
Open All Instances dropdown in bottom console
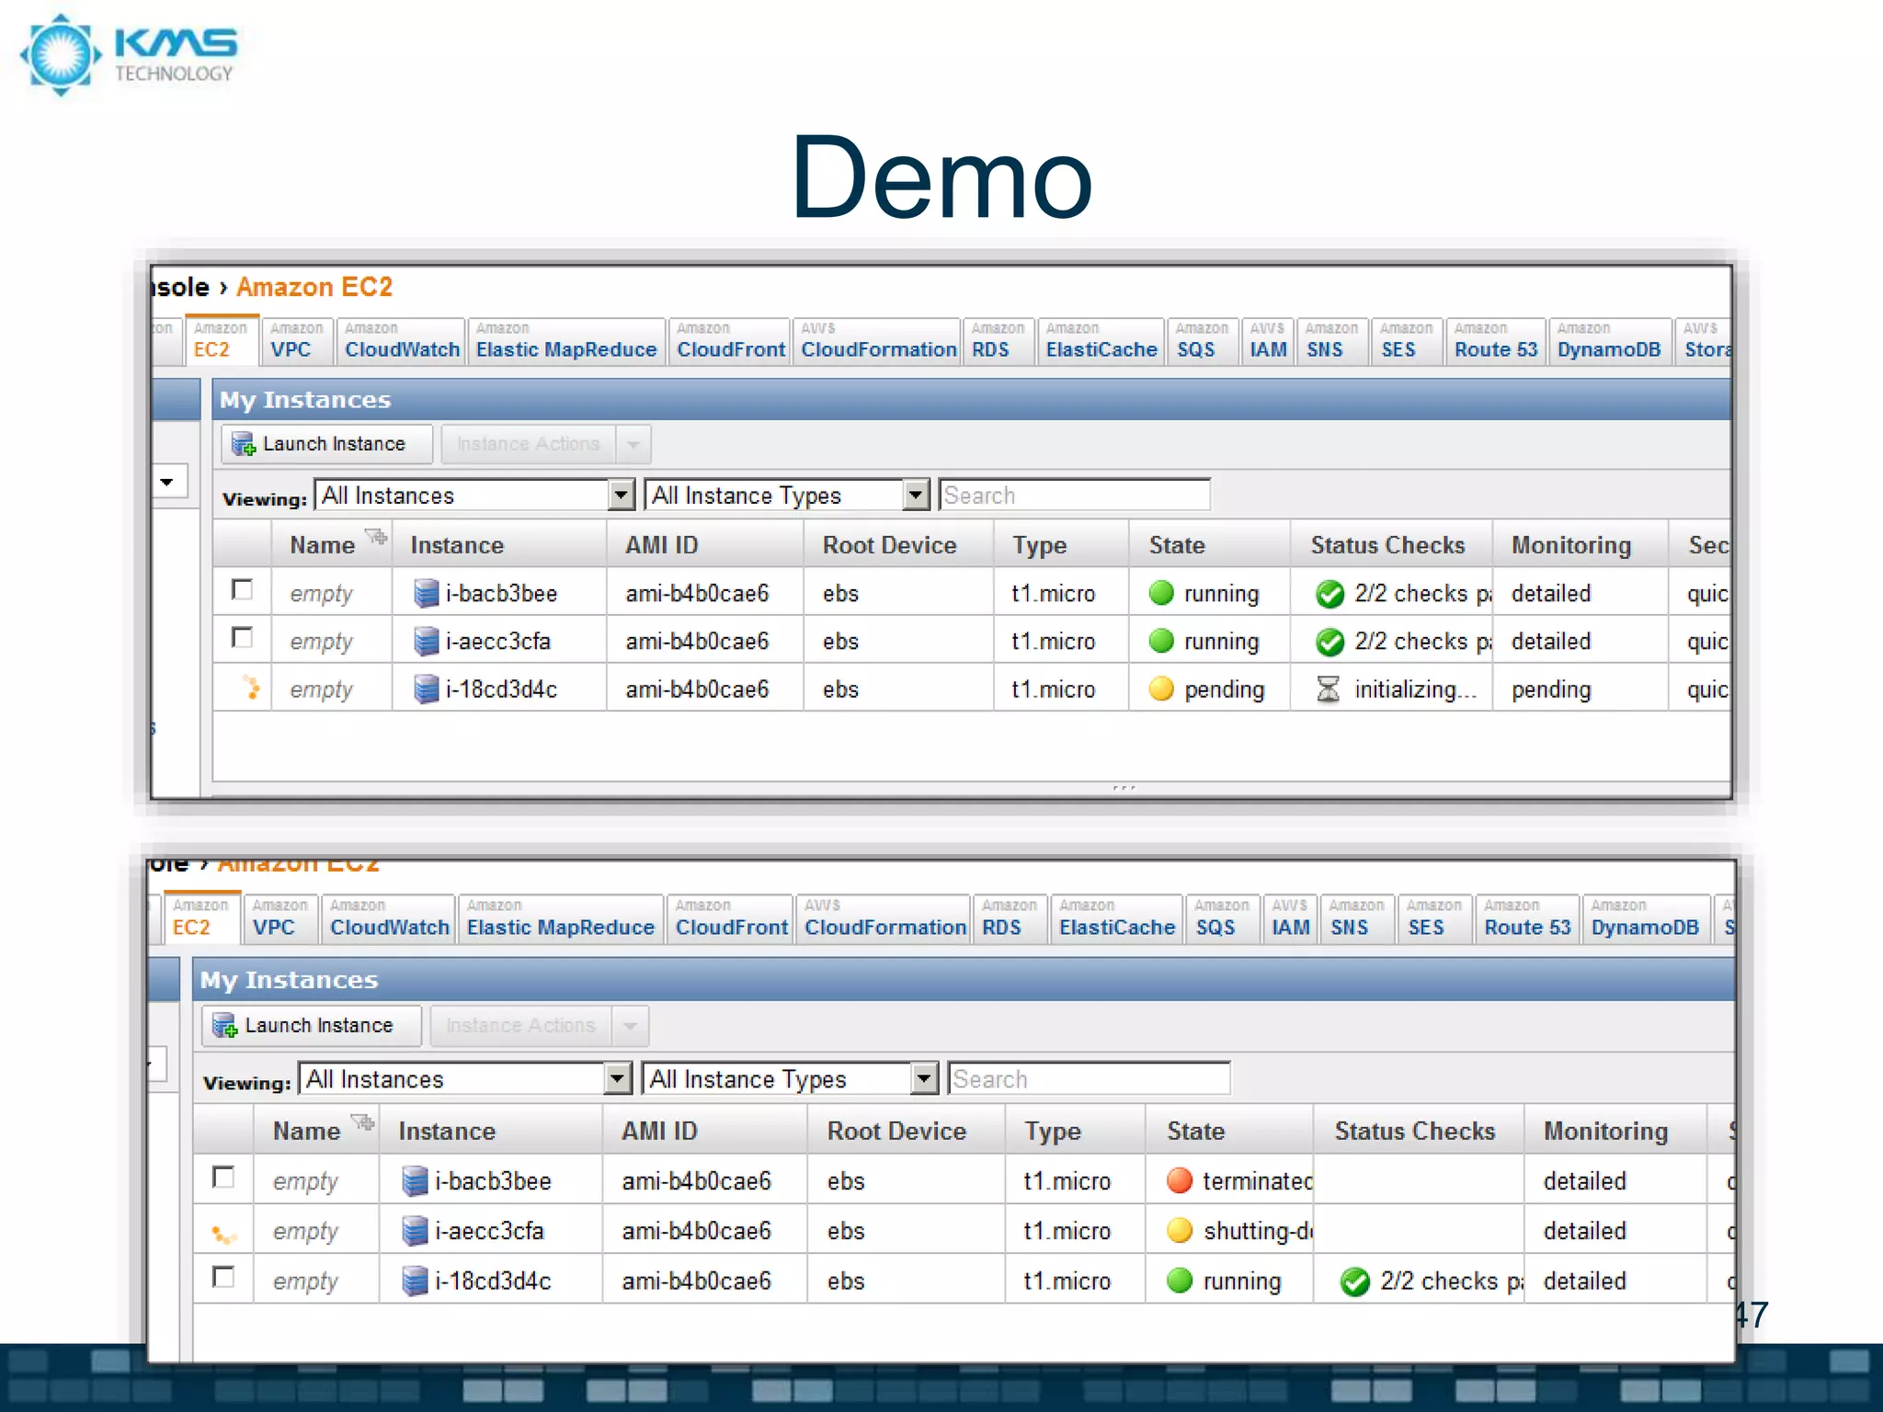618,1078
